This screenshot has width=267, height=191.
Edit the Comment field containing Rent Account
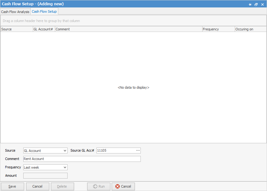coord(82,159)
